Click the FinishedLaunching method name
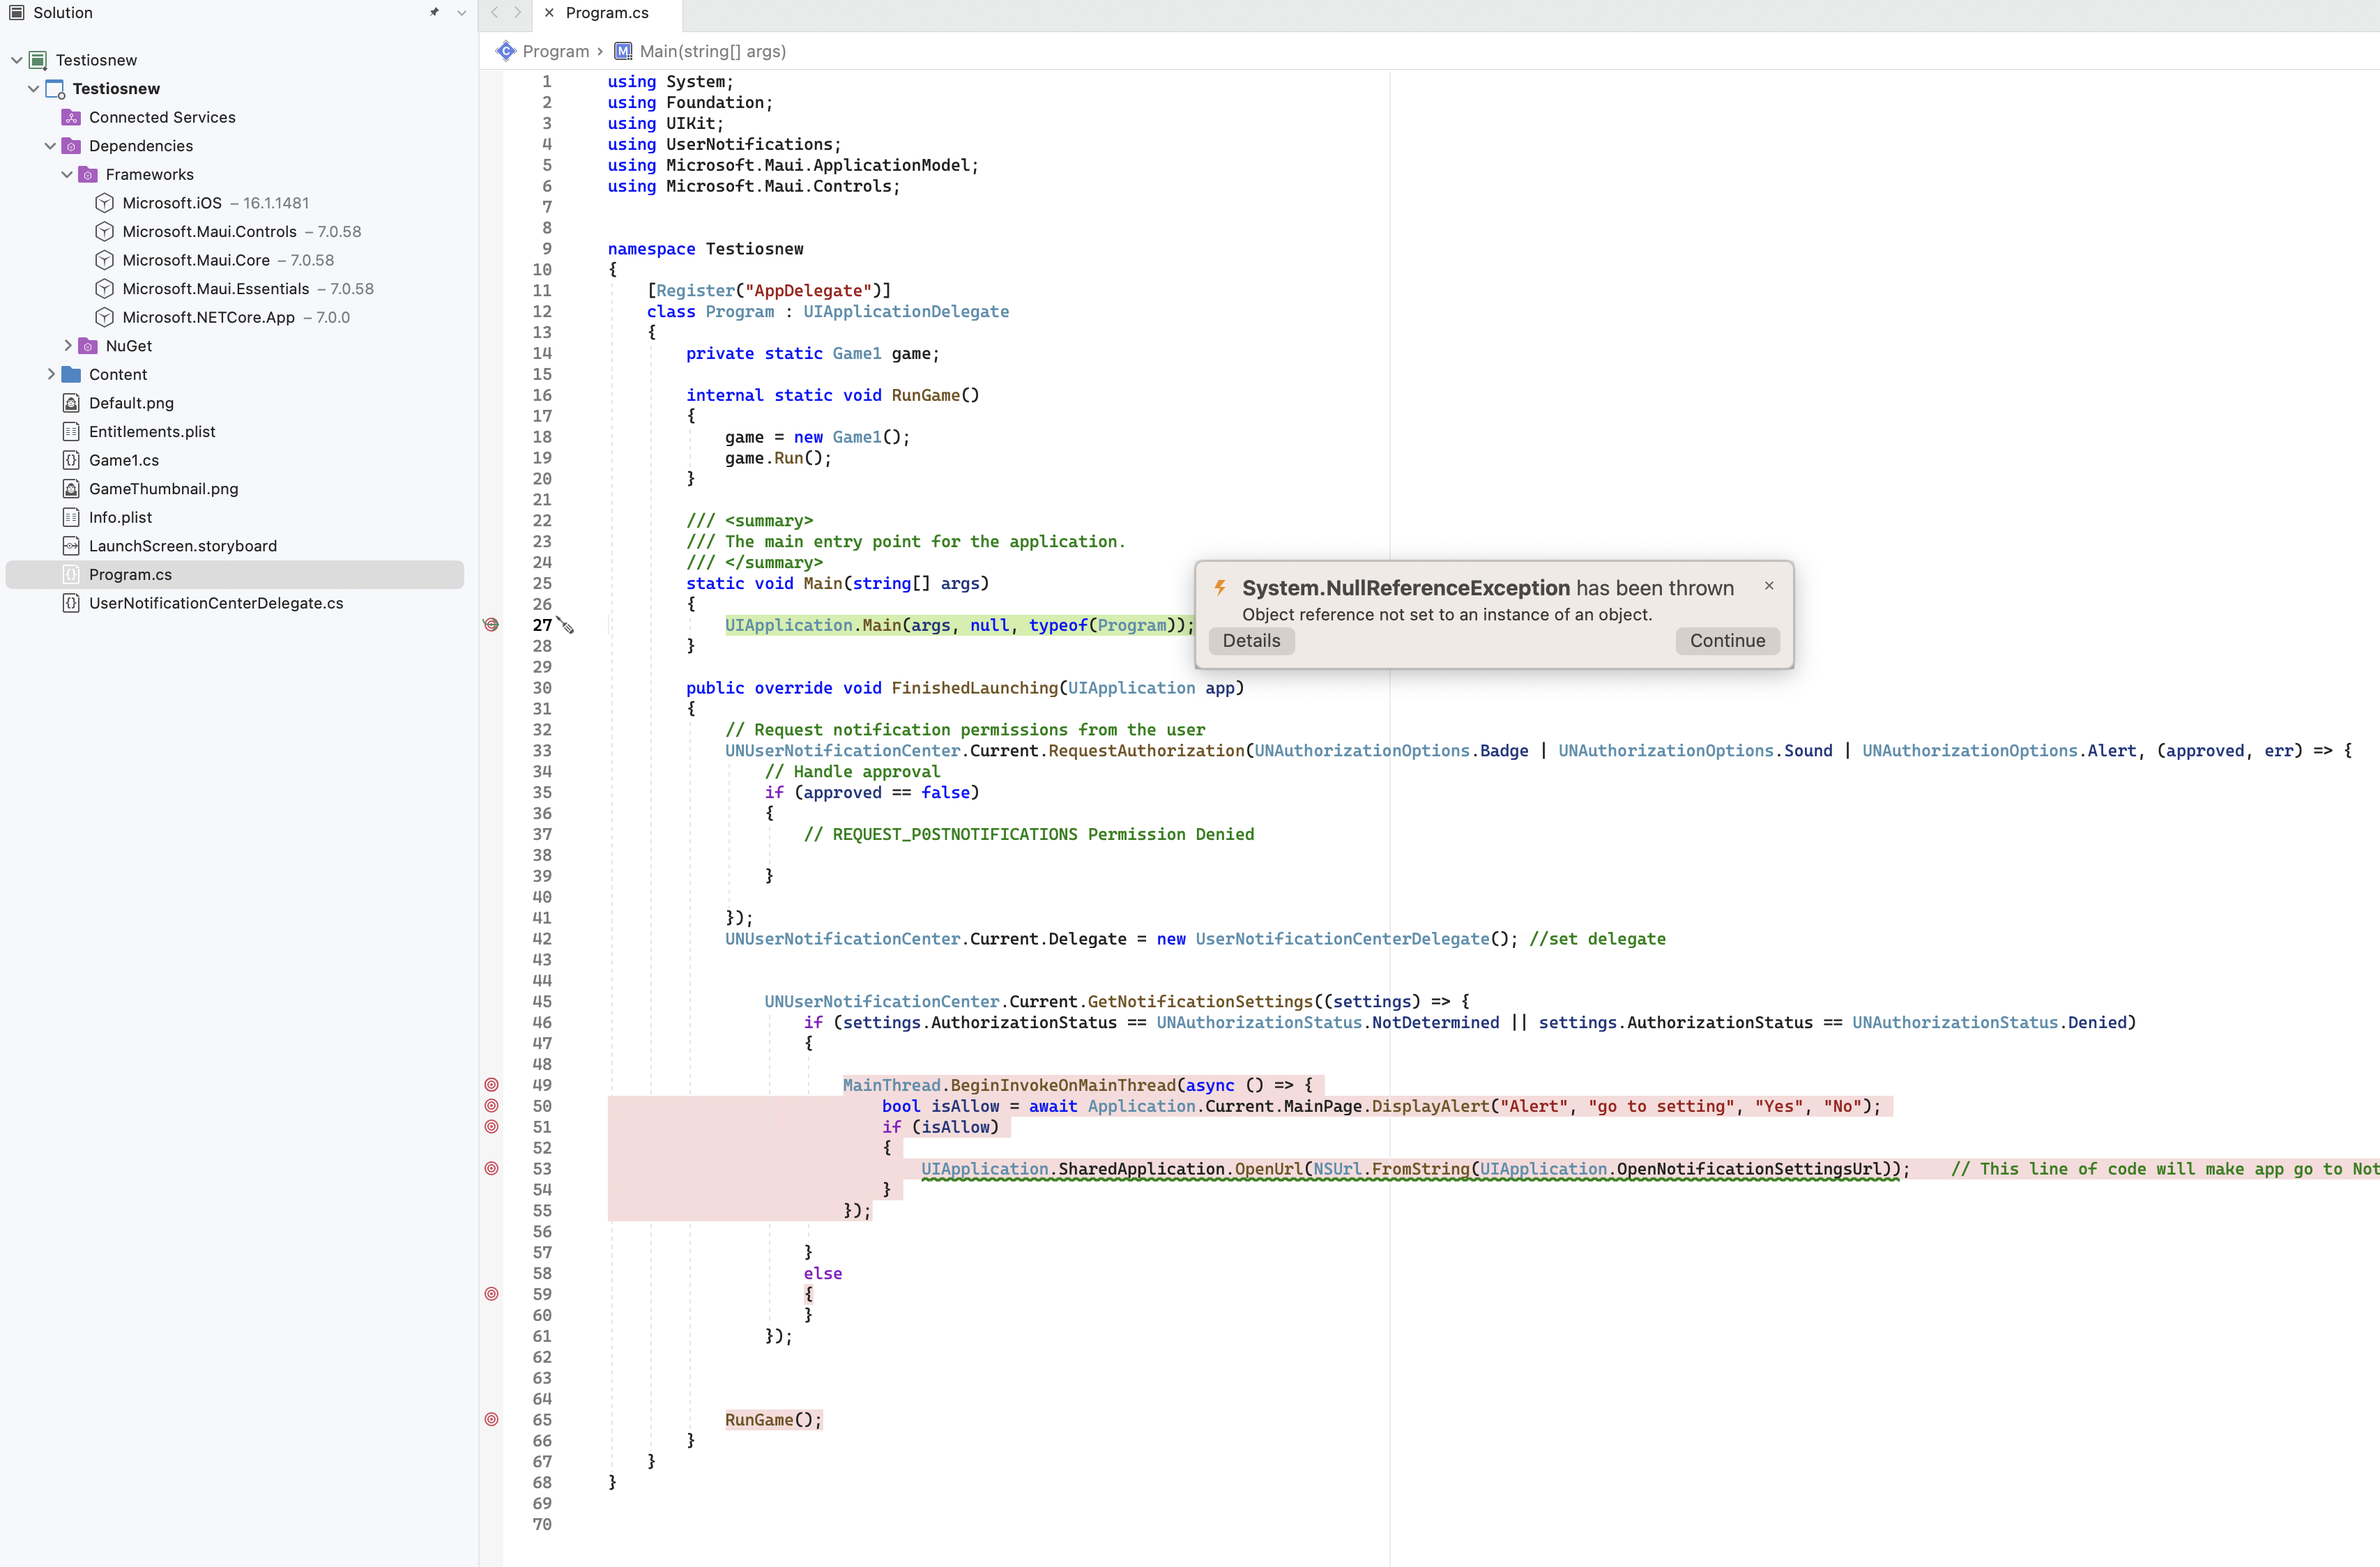 [x=974, y=688]
